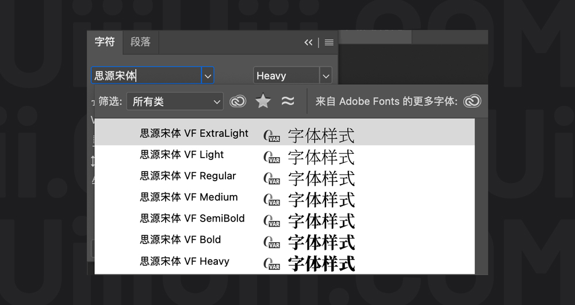
Task: Click 字体样式 preview in the Bold row
Action: (321, 242)
